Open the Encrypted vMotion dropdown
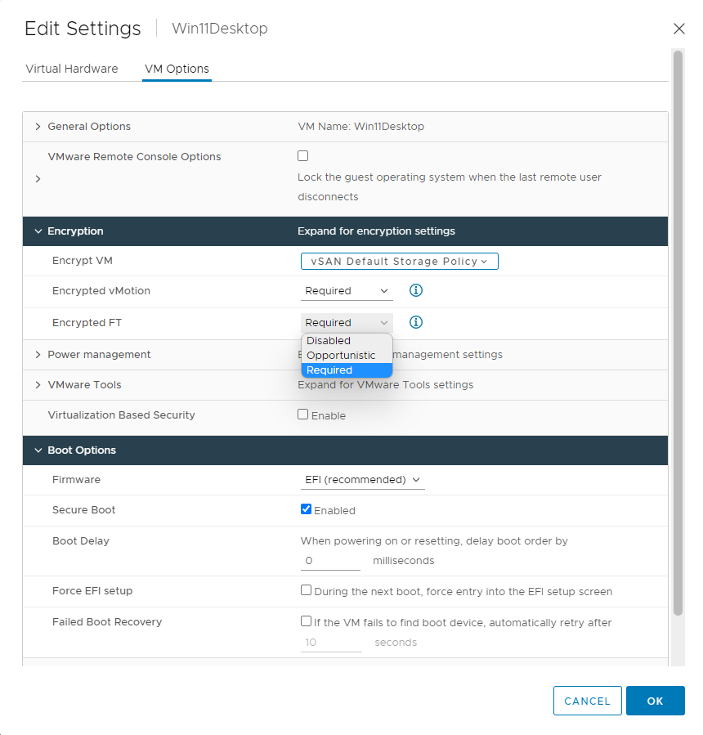Viewport: 703px width, 735px height. 347,291
